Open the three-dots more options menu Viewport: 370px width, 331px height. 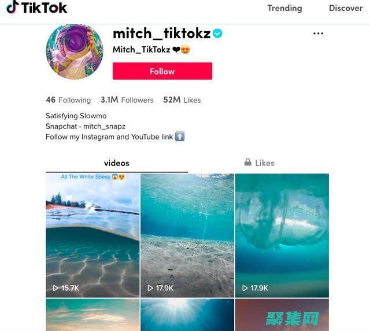pos(318,33)
